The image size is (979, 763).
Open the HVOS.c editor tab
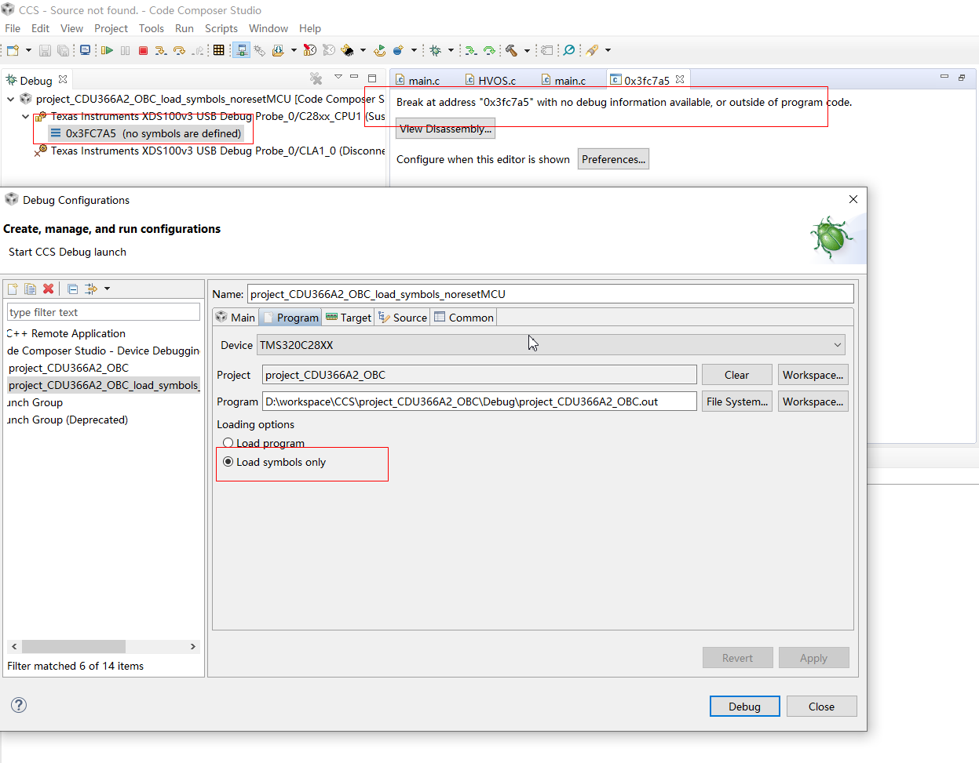[490, 80]
